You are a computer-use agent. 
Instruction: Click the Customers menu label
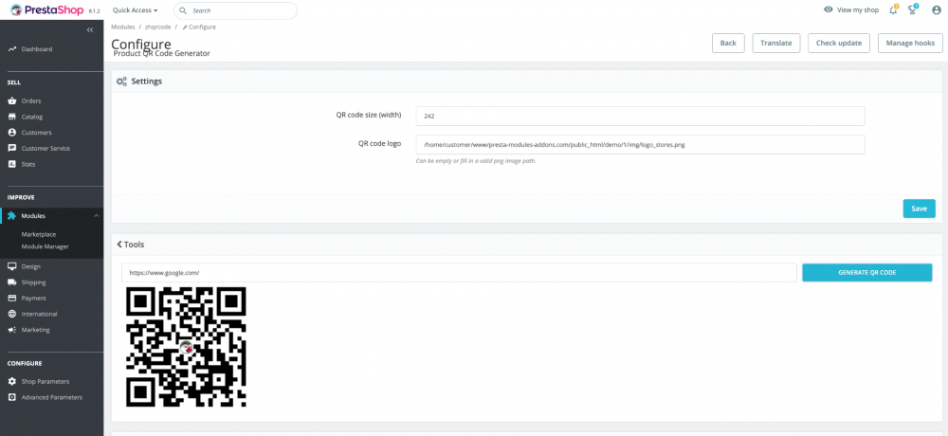pyautogui.click(x=36, y=133)
